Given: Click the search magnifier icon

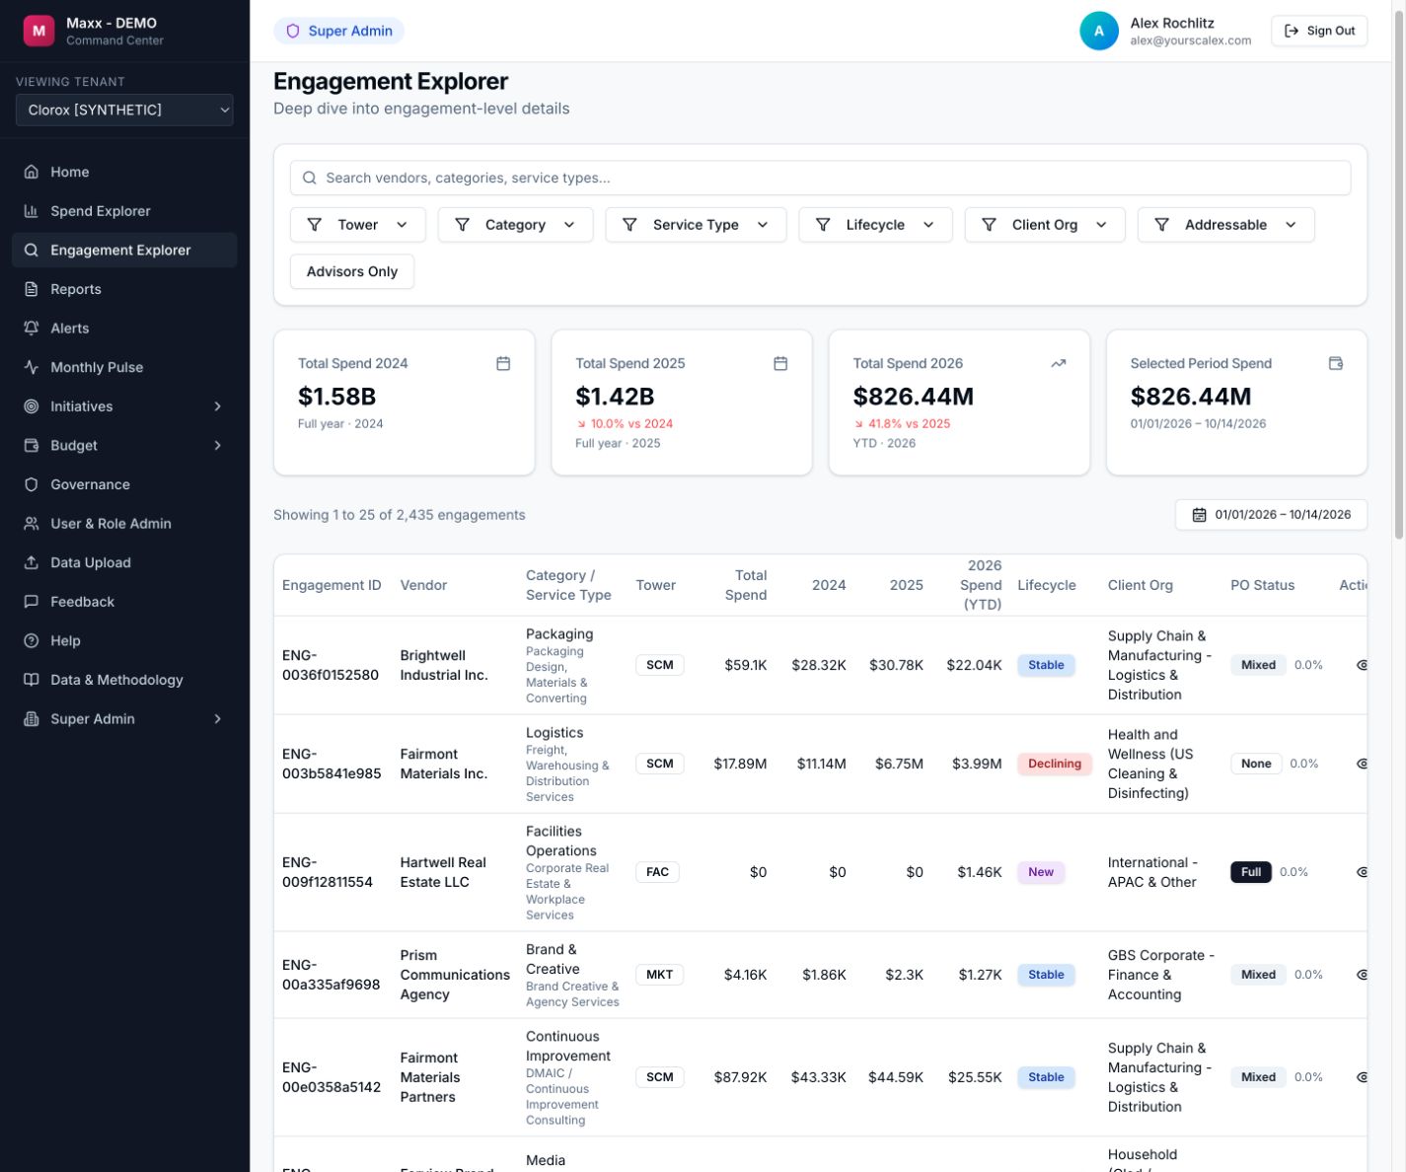Looking at the screenshot, I should pos(310,178).
